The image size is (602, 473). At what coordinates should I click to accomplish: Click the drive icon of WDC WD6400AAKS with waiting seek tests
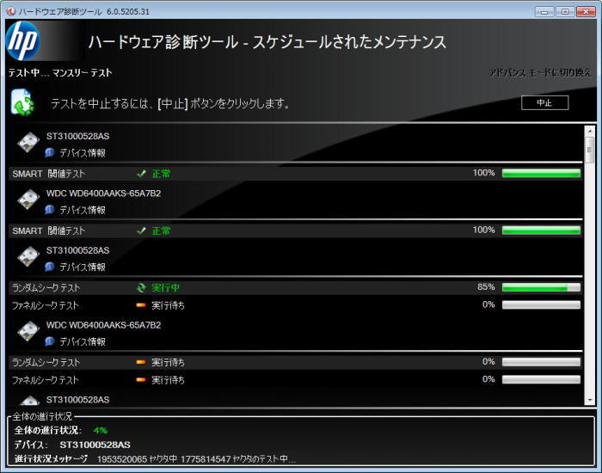(28, 331)
